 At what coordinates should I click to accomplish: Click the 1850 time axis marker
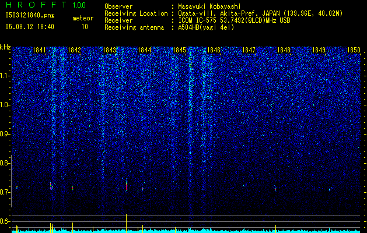(354, 50)
